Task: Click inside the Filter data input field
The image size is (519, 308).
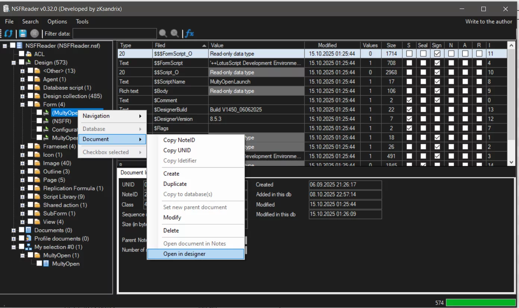Action: tap(114, 34)
